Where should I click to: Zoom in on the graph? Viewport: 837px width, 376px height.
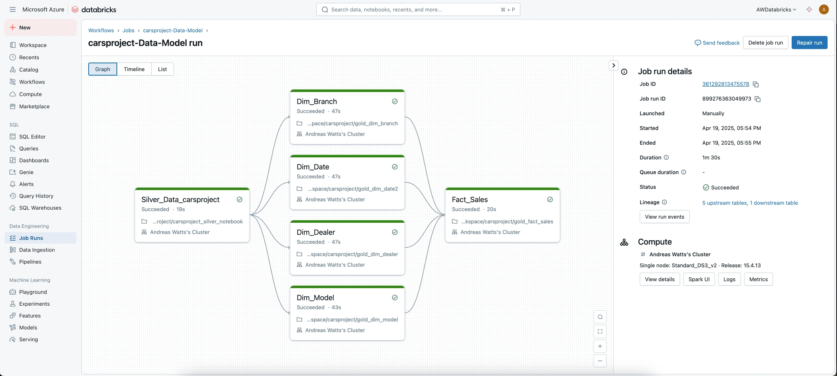coord(600,346)
